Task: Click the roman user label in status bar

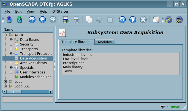Action: (175, 107)
